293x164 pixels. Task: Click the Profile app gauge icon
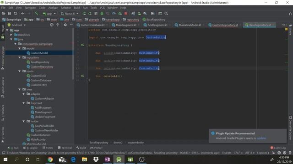(114, 13)
